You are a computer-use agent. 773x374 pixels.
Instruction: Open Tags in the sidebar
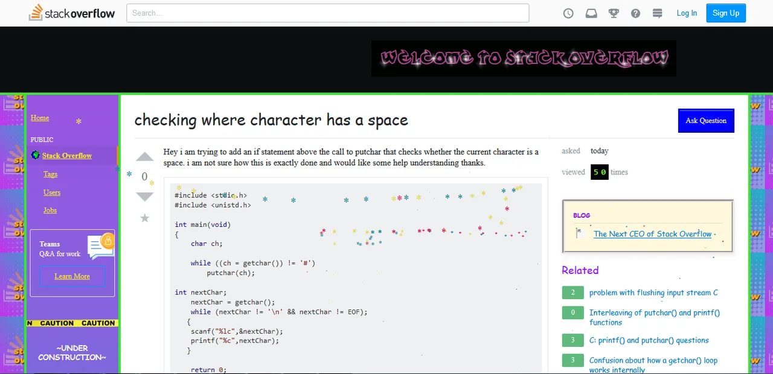tap(50, 174)
